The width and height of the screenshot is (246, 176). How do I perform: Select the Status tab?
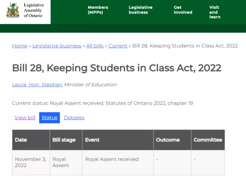point(50,118)
